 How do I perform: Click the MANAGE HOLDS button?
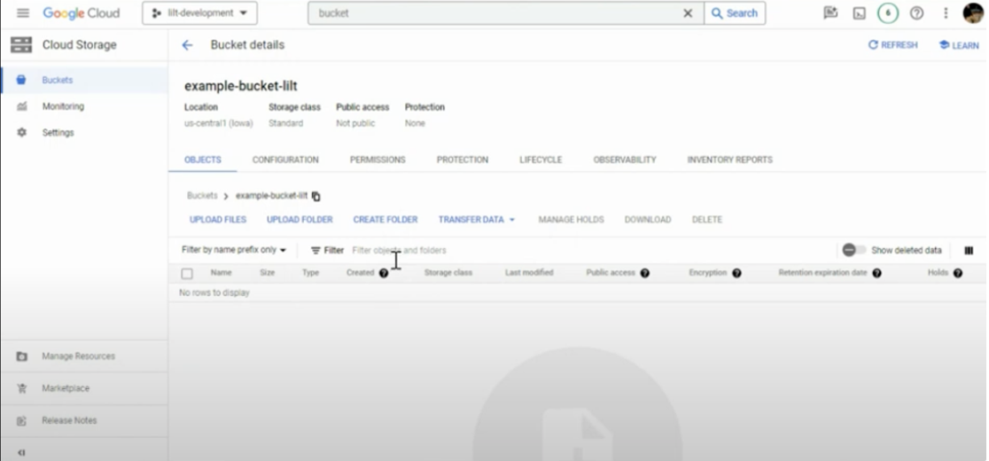(x=571, y=220)
